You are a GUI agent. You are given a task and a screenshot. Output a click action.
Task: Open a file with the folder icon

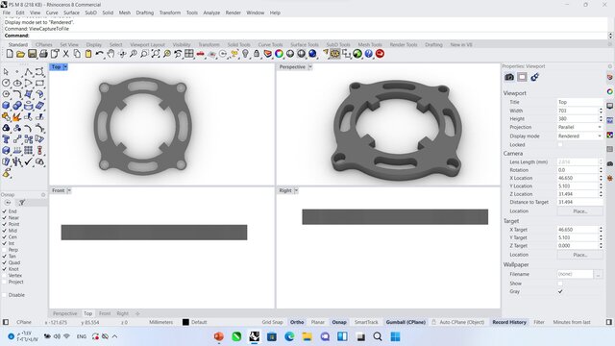(20, 54)
